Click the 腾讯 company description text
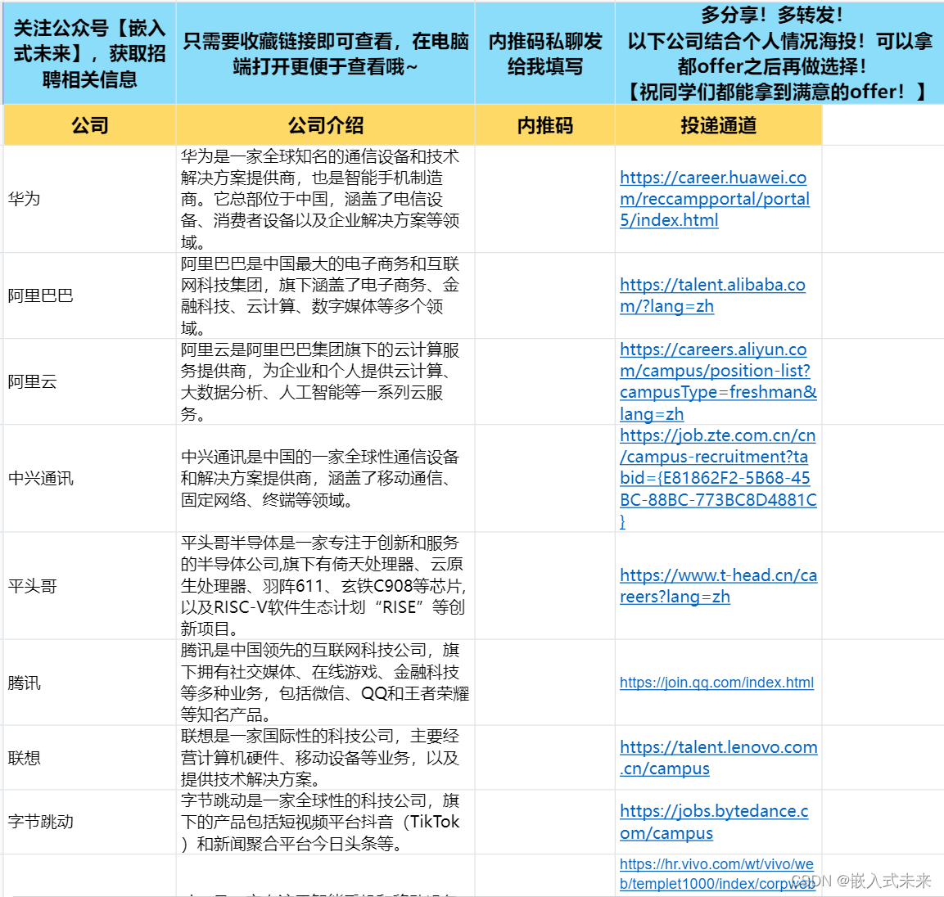Viewport: 944px width, 897px height. [x=325, y=683]
